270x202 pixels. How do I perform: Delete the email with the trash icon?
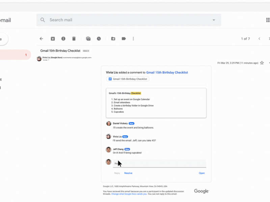74,39
